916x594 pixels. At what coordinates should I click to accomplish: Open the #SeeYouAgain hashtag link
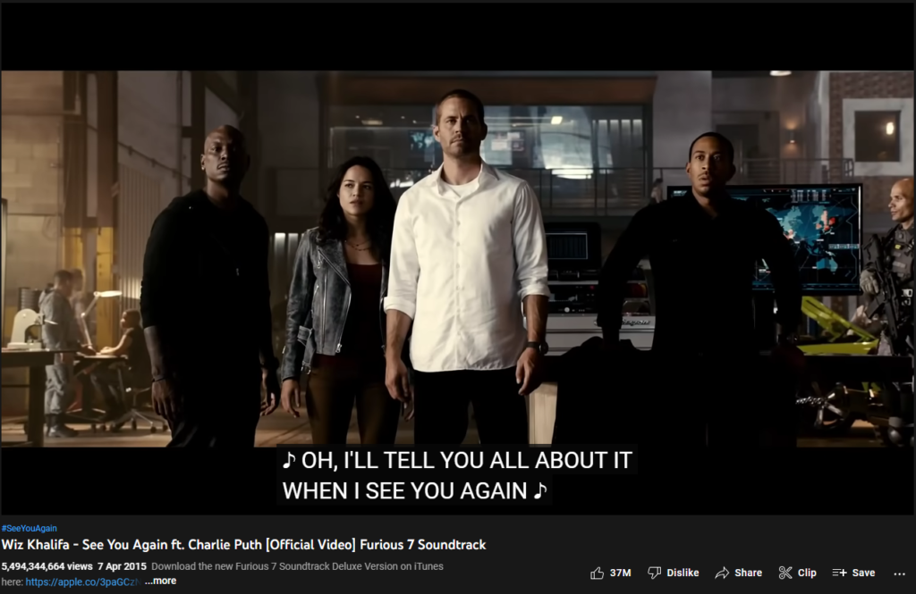pyautogui.click(x=30, y=528)
